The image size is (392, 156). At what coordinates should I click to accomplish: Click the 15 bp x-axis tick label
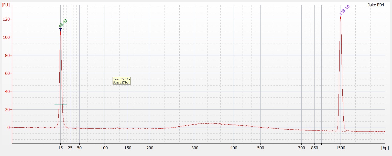tap(60, 148)
